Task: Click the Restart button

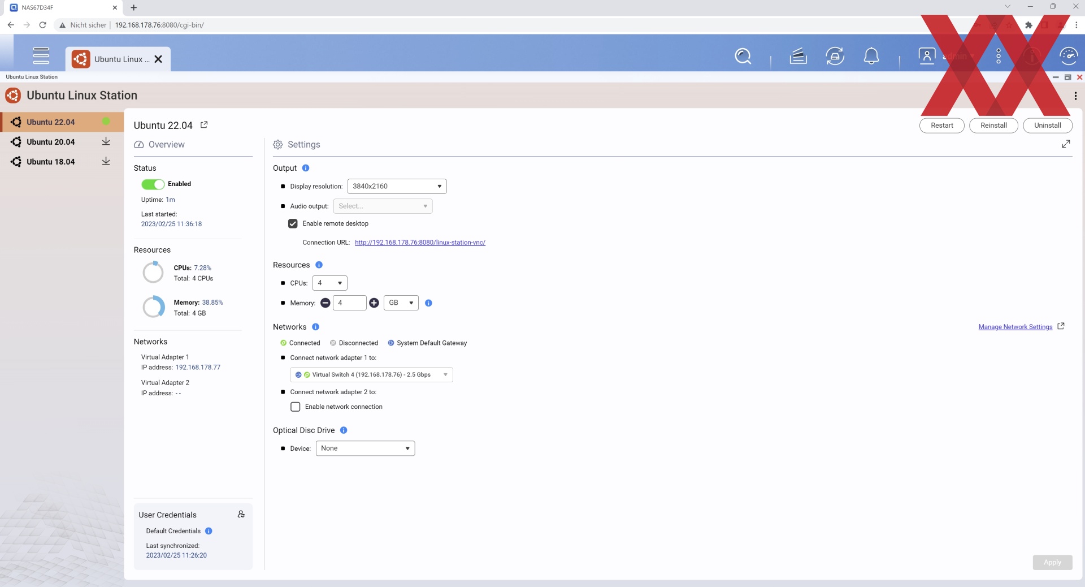Action: click(941, 126)
